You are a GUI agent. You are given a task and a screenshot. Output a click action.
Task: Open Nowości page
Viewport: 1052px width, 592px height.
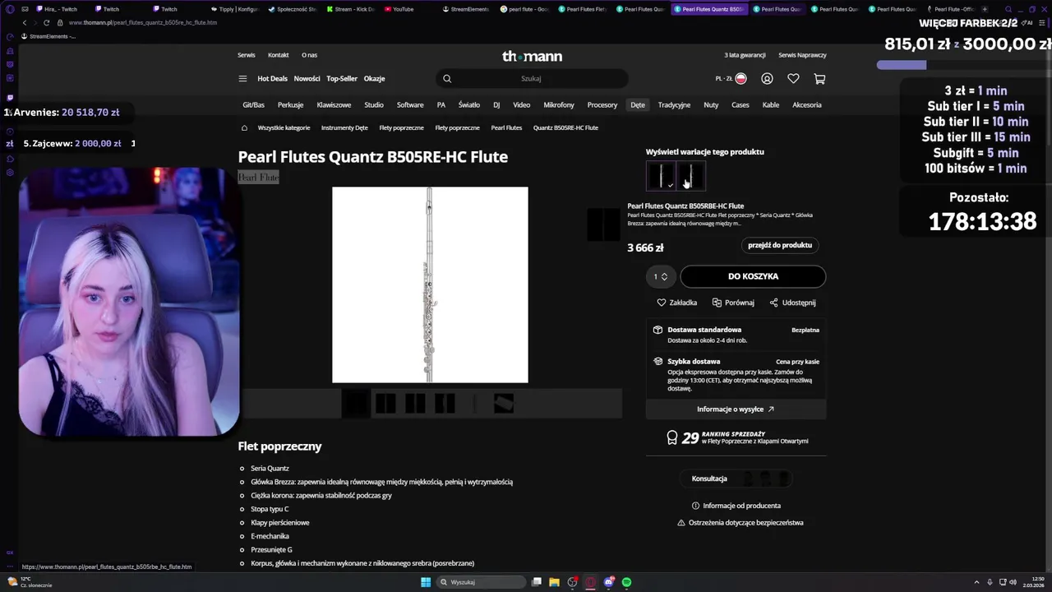307,79
